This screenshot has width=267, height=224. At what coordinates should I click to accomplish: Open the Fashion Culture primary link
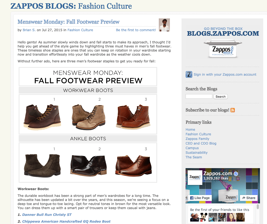(x=198, y=134)
